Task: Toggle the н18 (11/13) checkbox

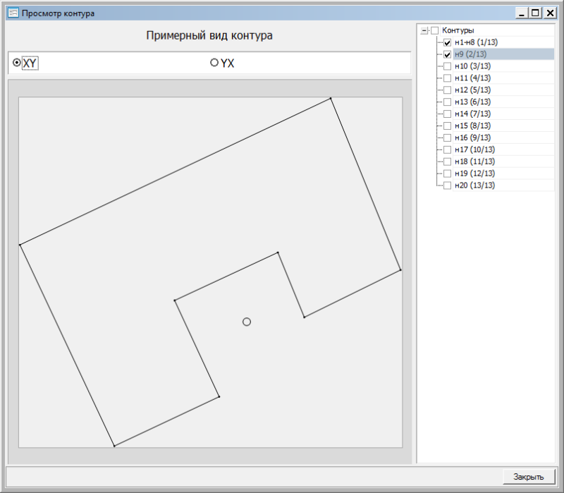Action: point(447,162)
